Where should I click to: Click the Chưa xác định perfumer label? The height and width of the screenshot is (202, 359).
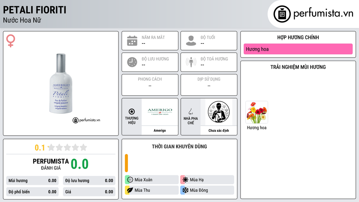click(x=219, y=130)
